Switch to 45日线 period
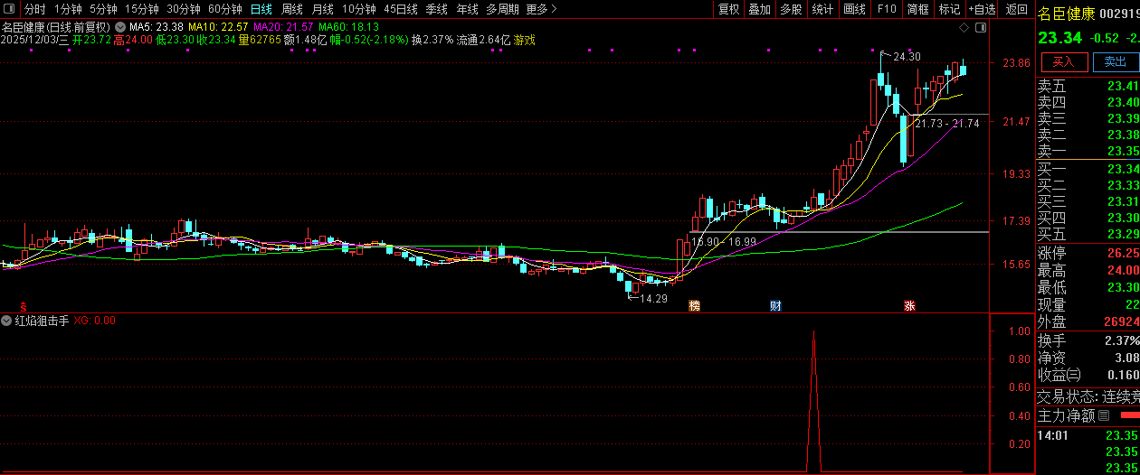The width and height of the screenshot is (1140, 475). point(401,9)
